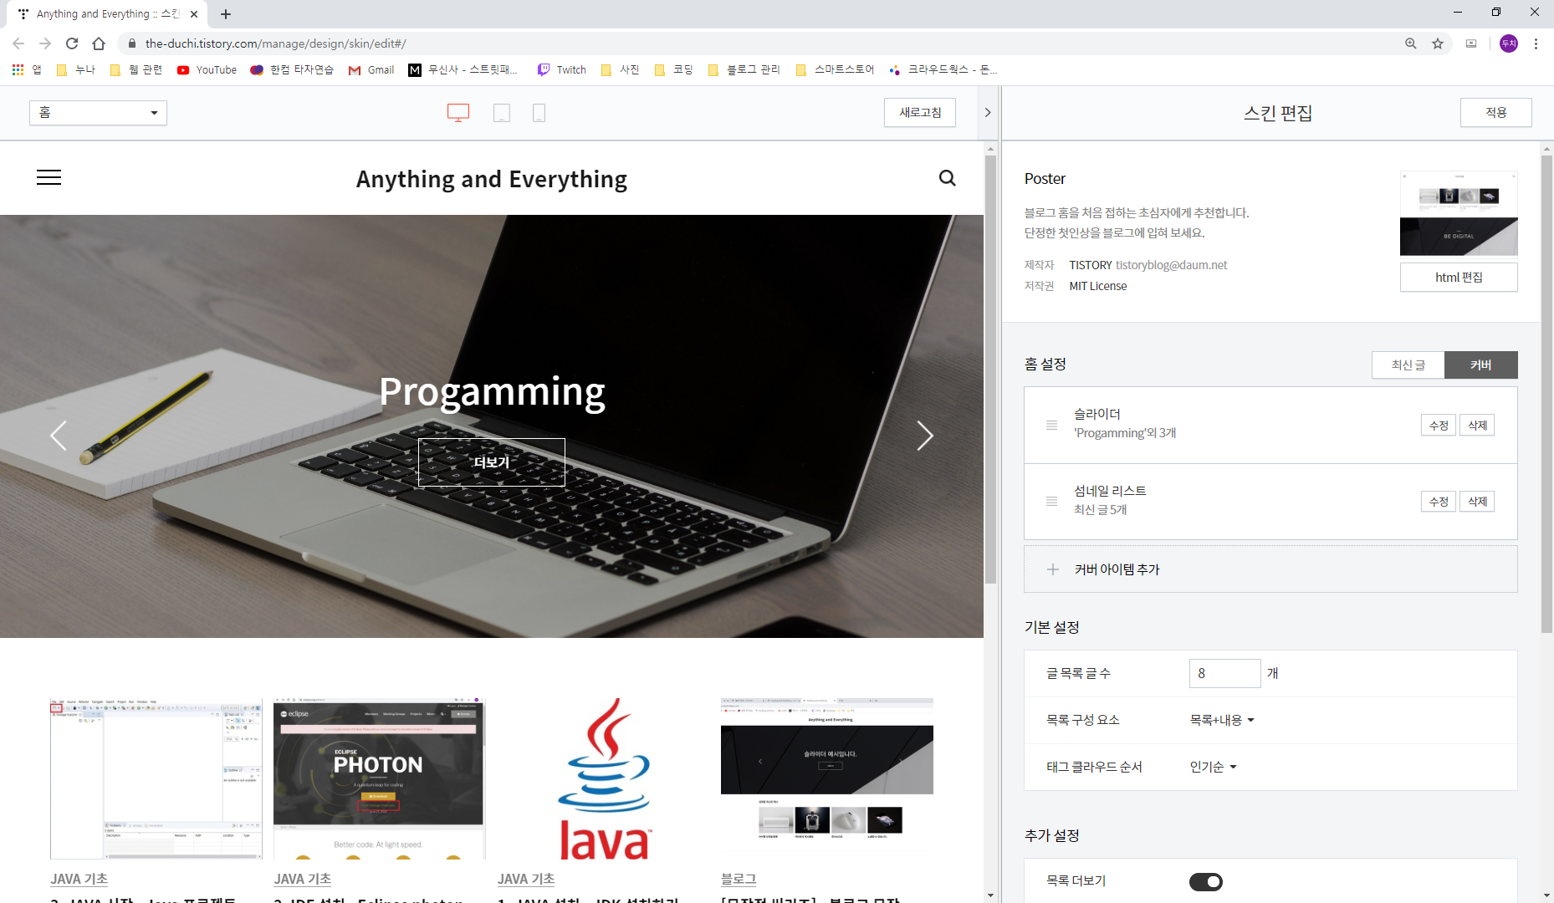Image resolution: width=1554 pixels, height=903 pixels.
Task: Open 웹 관련 bookmark folder
Action: point(135,70)
